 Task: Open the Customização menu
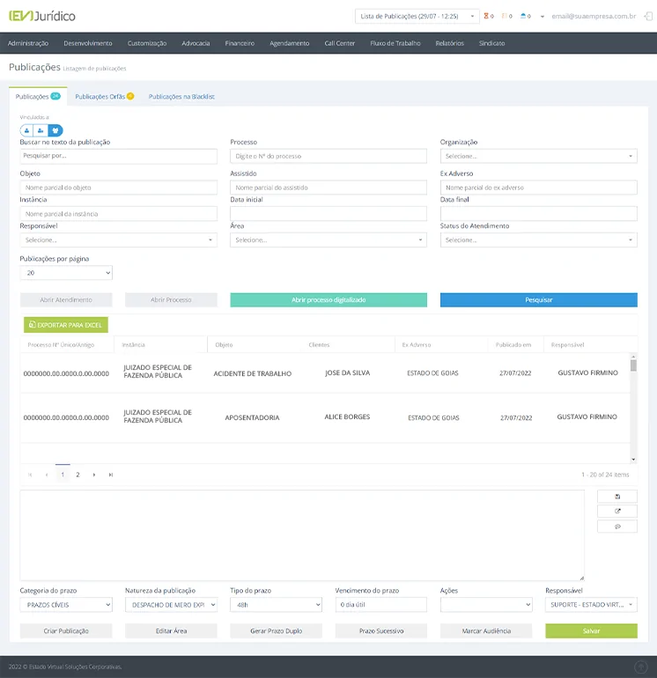147,43
